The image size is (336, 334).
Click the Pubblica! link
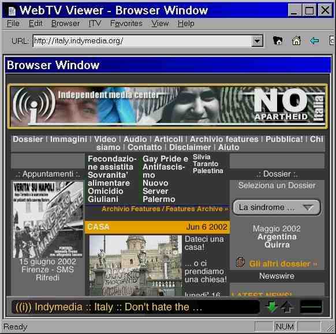[284, 139]
